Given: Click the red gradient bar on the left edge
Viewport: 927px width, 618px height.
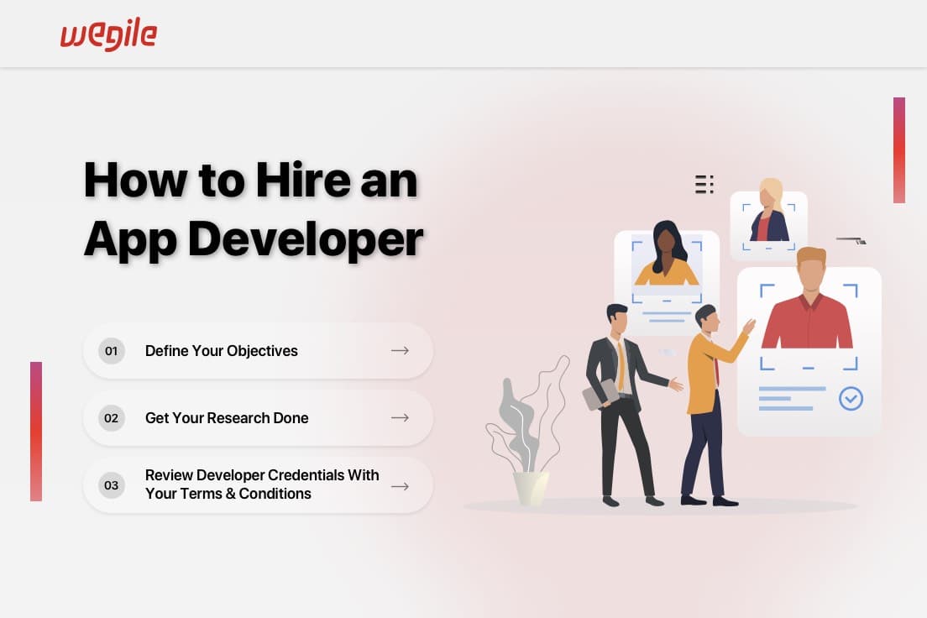Looking at the screenshot, I should (36, 430).
